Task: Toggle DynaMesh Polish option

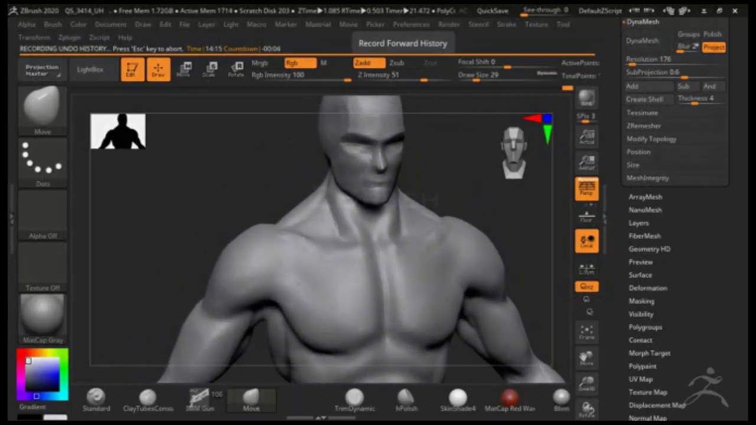Action: [x=713, y=35]
